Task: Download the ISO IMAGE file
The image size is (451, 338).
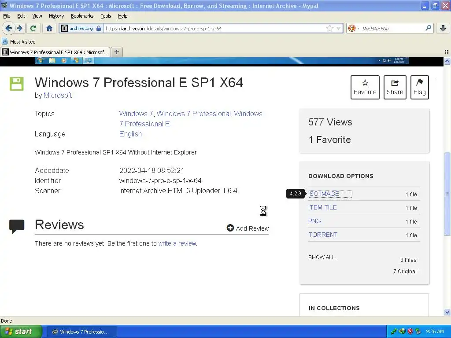Action: pyautogui.click(x=324, y=194)
